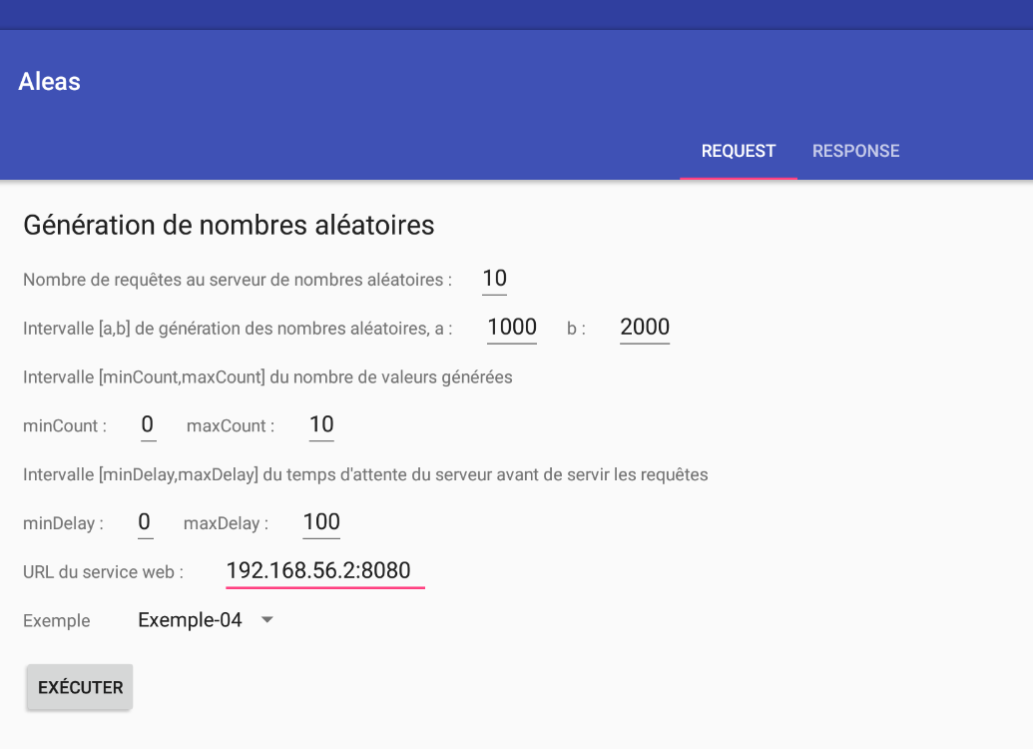Screen dimensions: 1033x749
Task: Focus the number of requests field
Action: (x=494, y=279)
